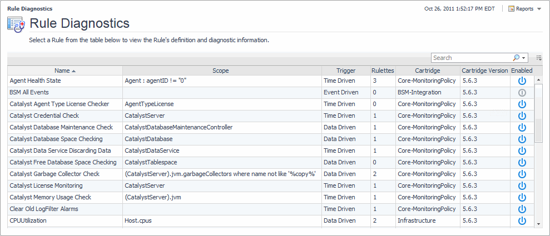Disable Catalyst Garbage Collector Check rule
This screenshot has height=236, width=550.
tap(522, 174)
